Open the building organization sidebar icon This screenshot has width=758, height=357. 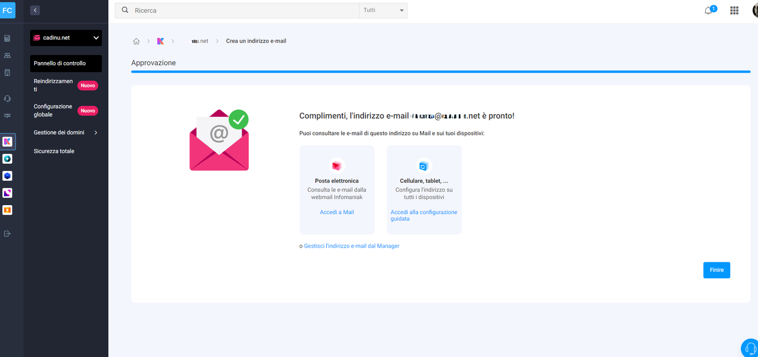(7, 73)
